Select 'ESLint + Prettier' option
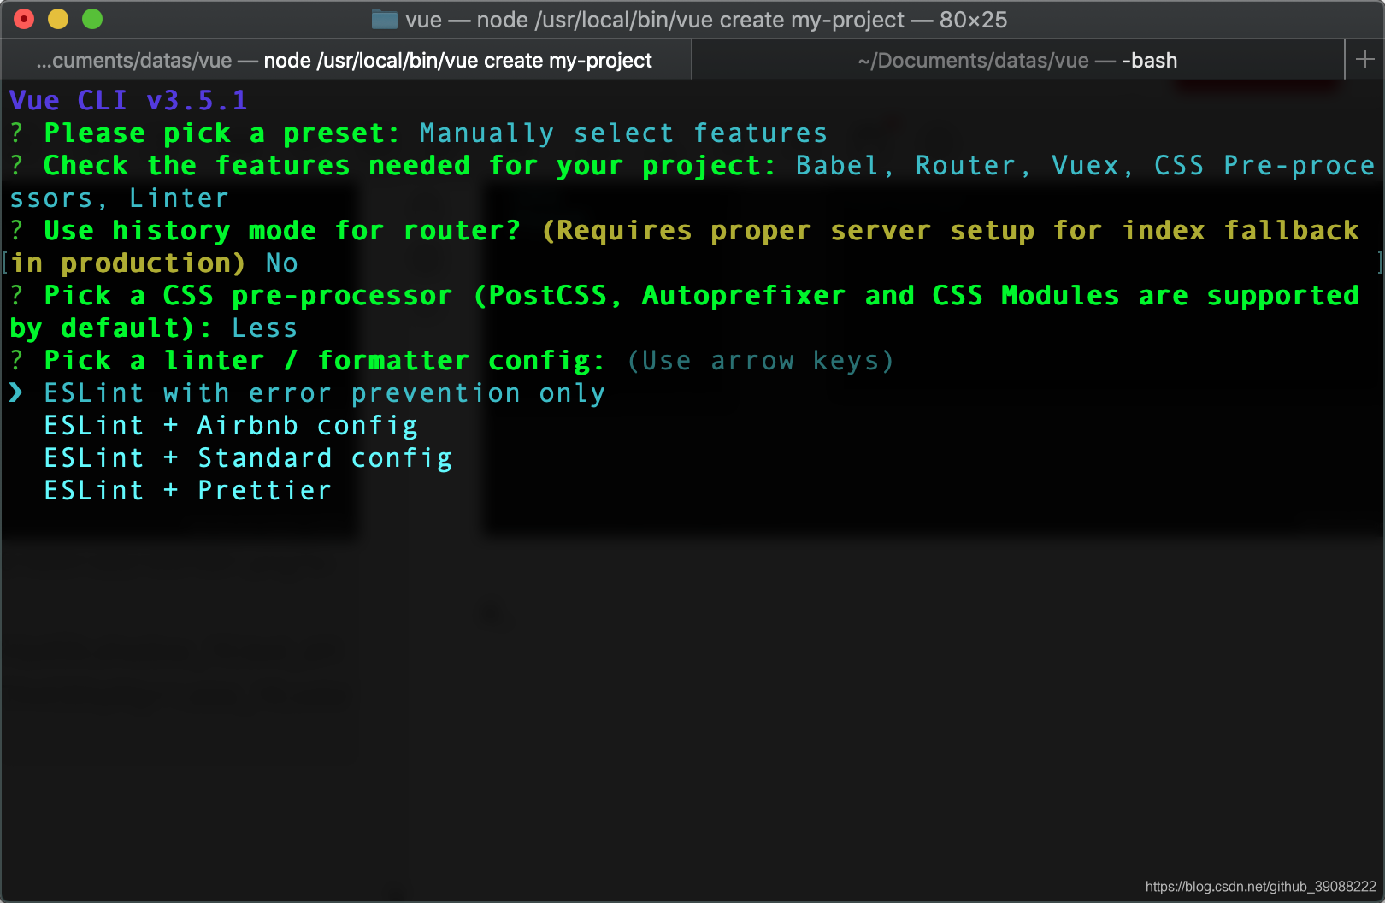The image size is (1385, 903). 187,491
